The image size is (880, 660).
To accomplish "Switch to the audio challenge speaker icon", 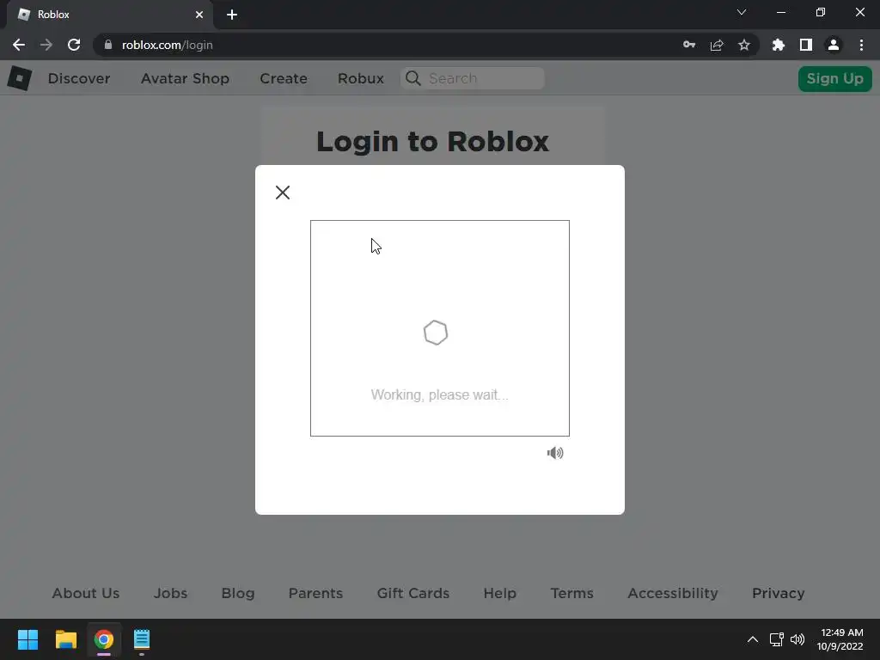I will pos(555,453).
